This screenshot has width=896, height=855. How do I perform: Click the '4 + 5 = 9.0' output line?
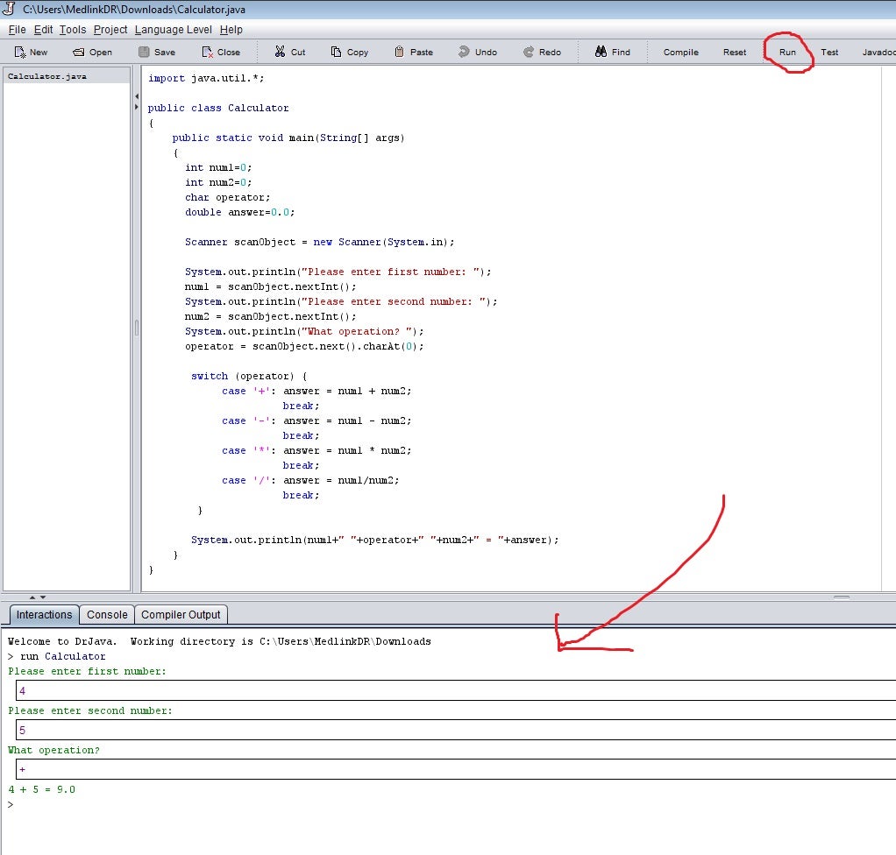[42, 789]
